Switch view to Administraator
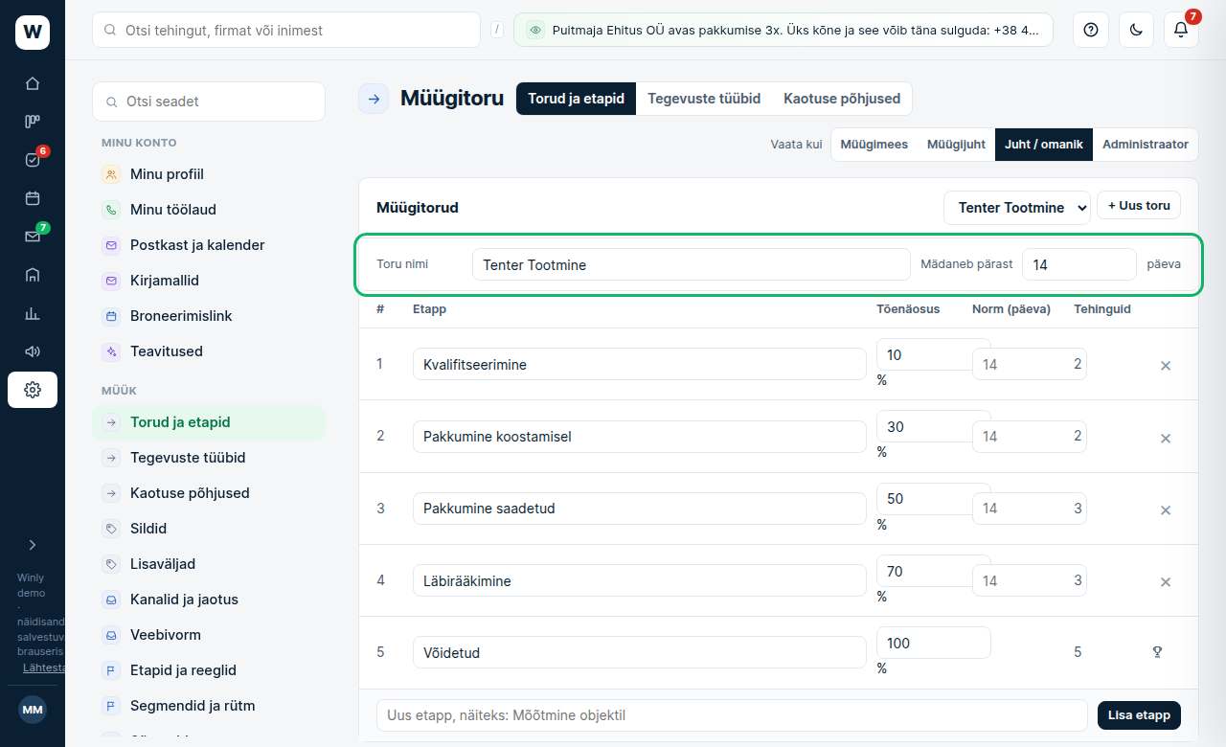The width and height of the screenshot is (1226, 747). pos(1146,145)
